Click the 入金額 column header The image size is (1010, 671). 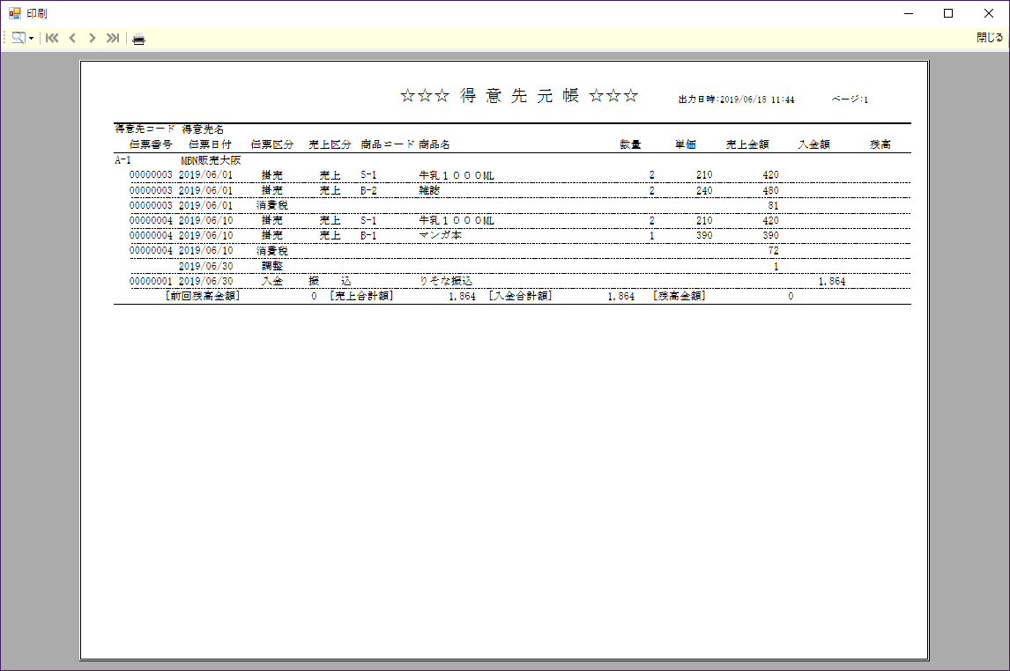point(813,144)
